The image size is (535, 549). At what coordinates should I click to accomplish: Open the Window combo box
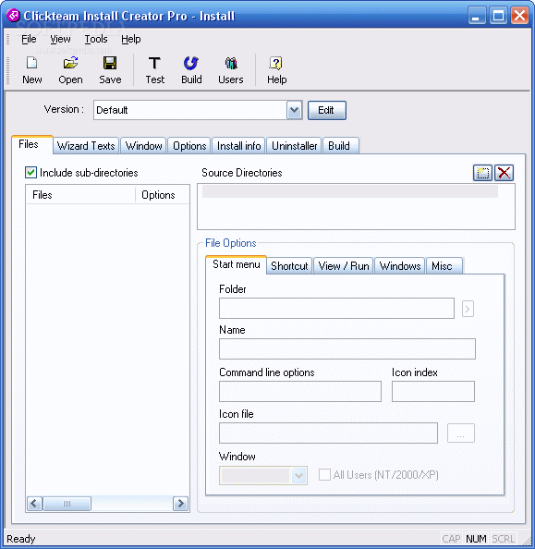pyautogui.click(x=263, y=475)
